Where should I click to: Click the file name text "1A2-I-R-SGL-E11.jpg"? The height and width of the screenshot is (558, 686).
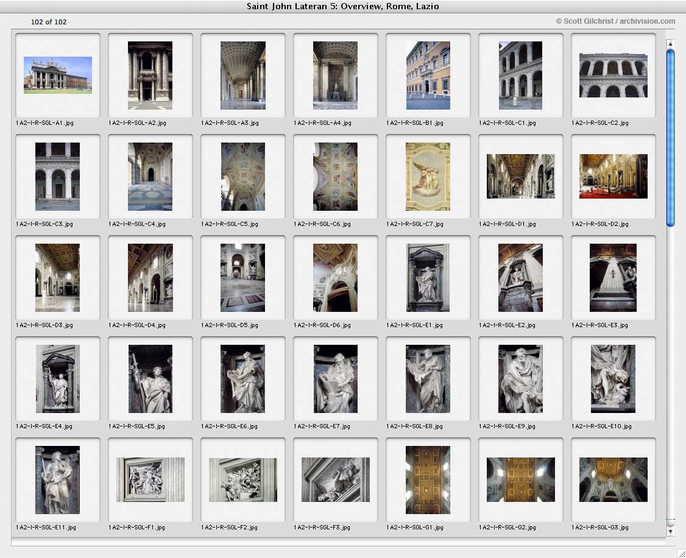(46, 528)
